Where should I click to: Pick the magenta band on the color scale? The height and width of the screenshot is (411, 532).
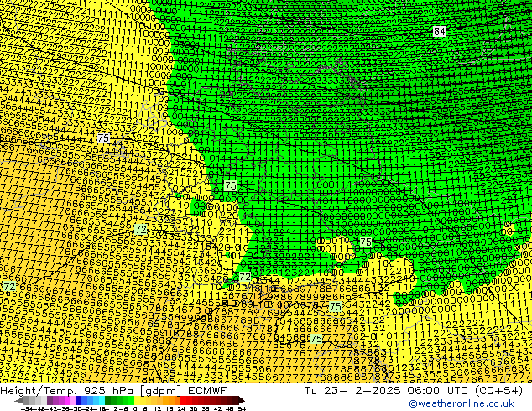(67, 401)
